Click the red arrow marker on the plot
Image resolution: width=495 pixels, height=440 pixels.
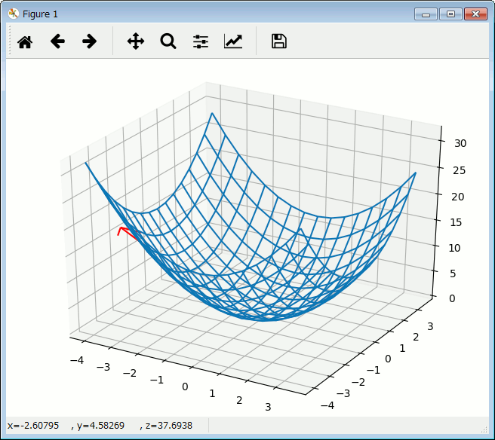coord(123,231)
